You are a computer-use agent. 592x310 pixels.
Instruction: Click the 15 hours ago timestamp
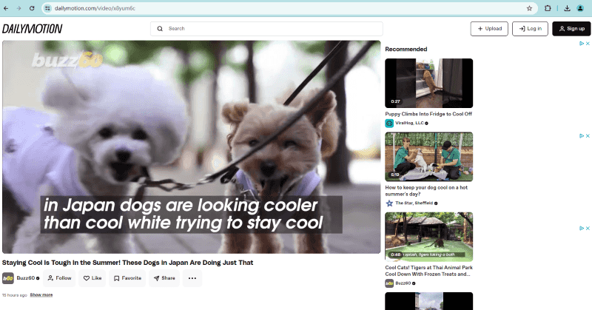tap(15, 295)
